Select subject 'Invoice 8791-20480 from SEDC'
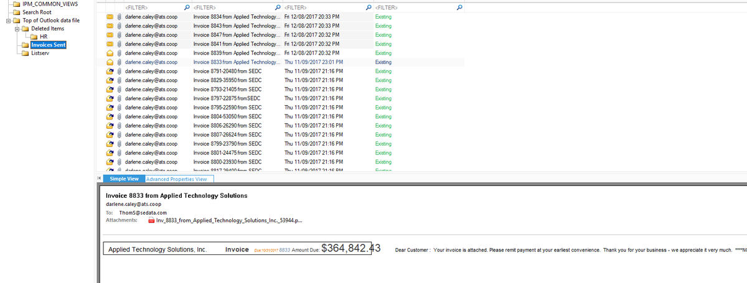This screenshot has height=283, width=747. pyautogui.click(x=227, y=71)
